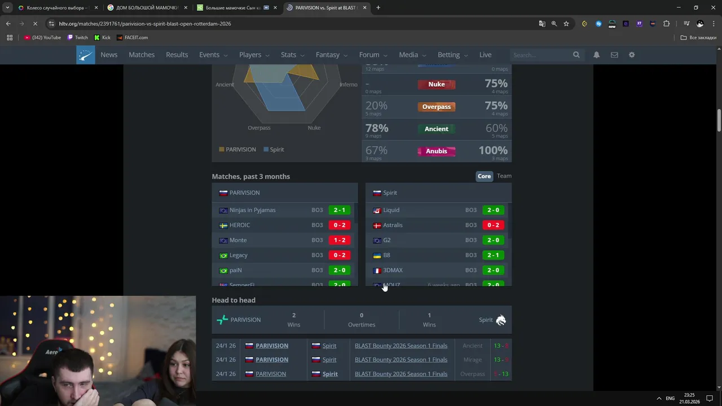Expand the Fantasy menu
The image size is (722, 406).
coord(332,55)
